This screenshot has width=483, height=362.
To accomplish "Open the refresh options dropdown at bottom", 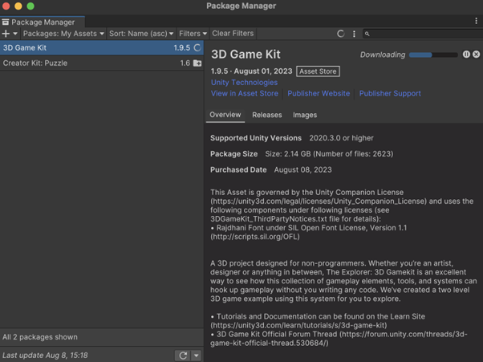I will coord(197,356).
